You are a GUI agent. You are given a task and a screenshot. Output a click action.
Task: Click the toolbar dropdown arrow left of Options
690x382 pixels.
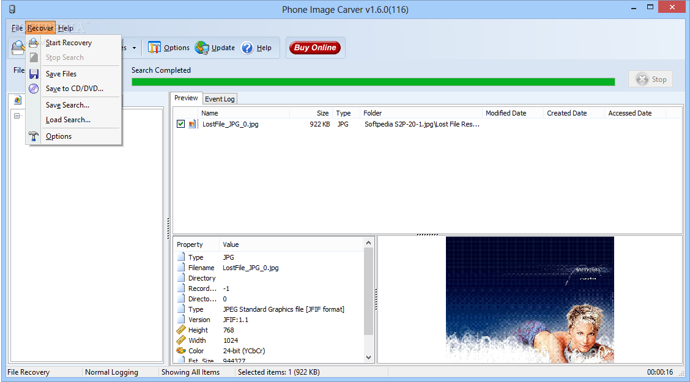tap(134, 48)
